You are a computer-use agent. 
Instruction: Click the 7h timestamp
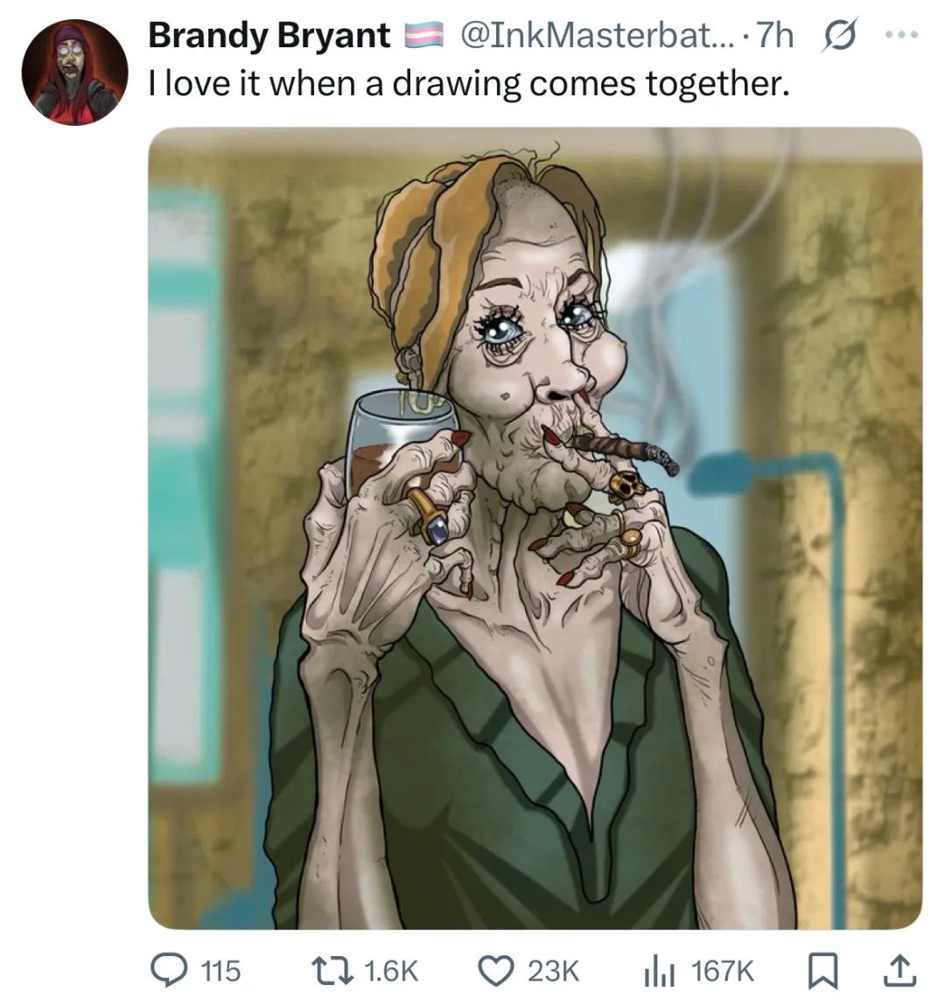coord(774,35)
